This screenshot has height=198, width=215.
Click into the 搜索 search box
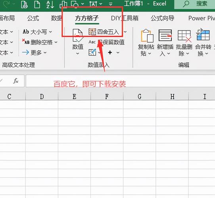pos(194,4)
